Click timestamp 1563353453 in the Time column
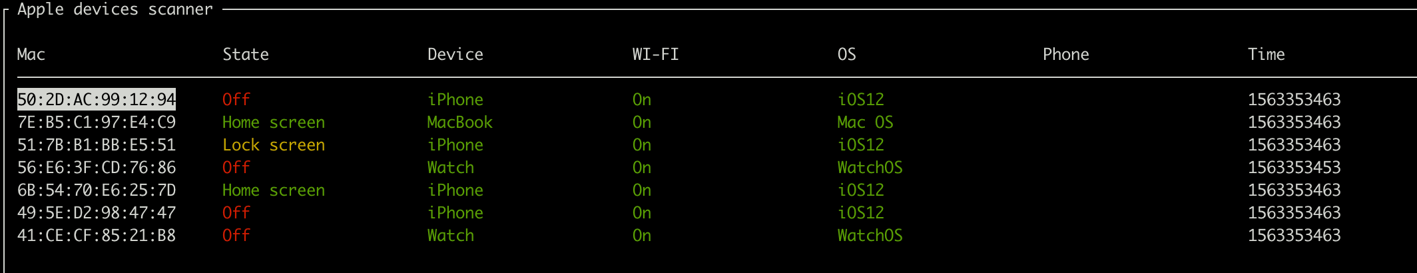The width and height of the screenshot is (1417, 273). [1294, 167]
